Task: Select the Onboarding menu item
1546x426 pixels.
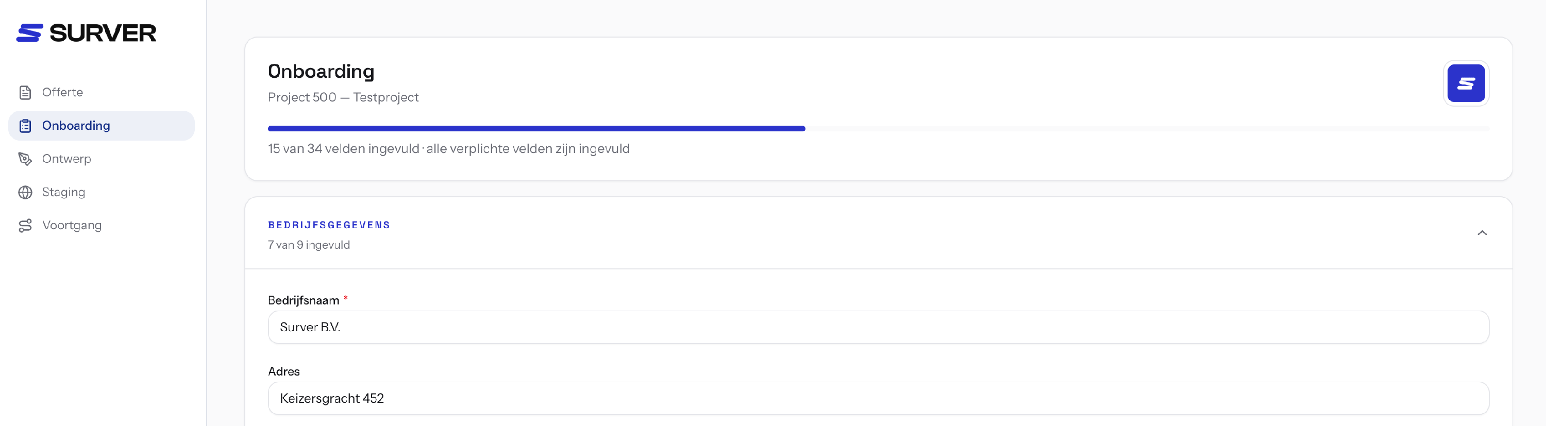Action: point(102,126)
